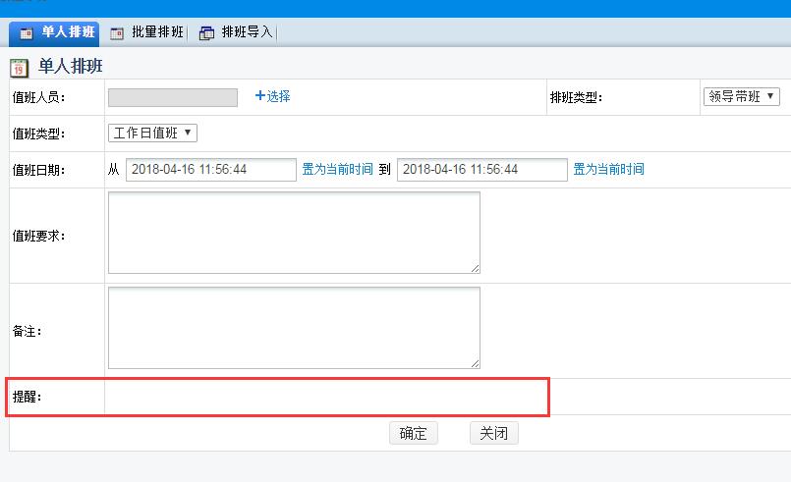The height and width of the screenshot is (482, 791).
Task: Switch to the 排班导入 tab
Action: click(236, 32)
